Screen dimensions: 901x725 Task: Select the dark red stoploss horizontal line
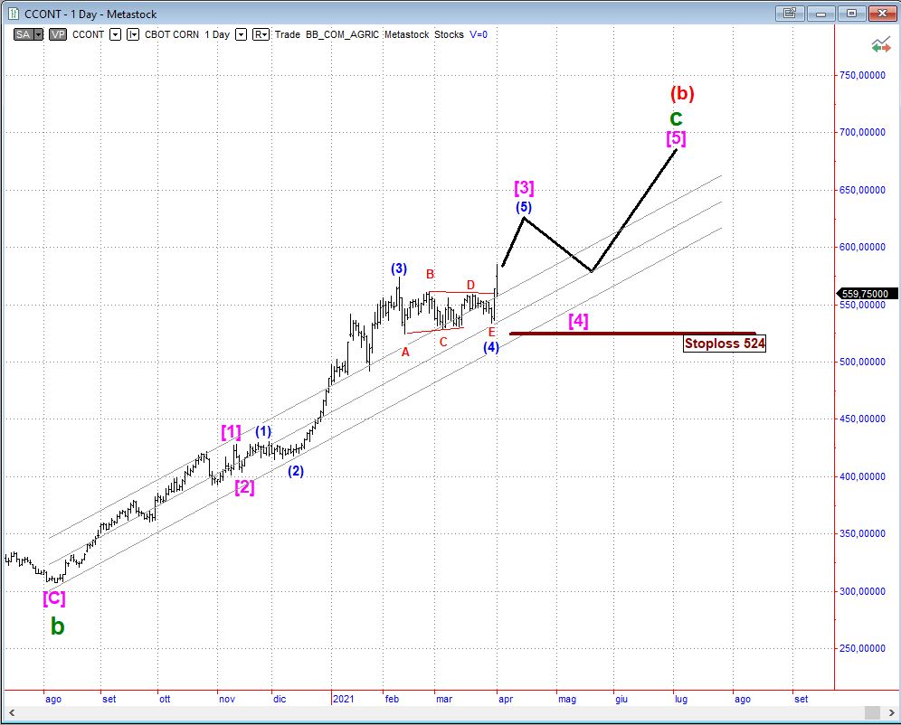tap(632, 334)
